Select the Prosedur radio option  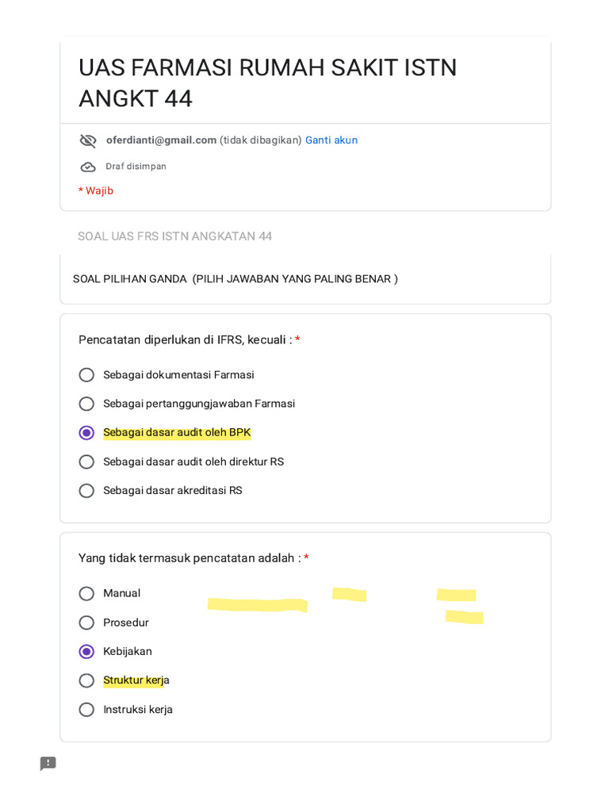point(86,622)
